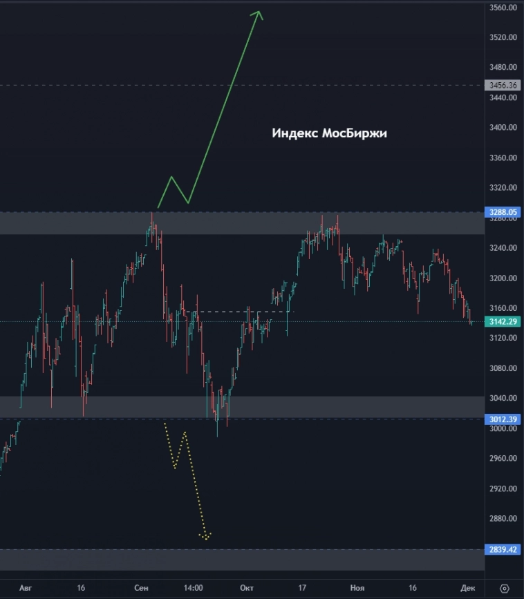Open chart settings gear icon
Viewport: 524px width, 599px height.
503,588
